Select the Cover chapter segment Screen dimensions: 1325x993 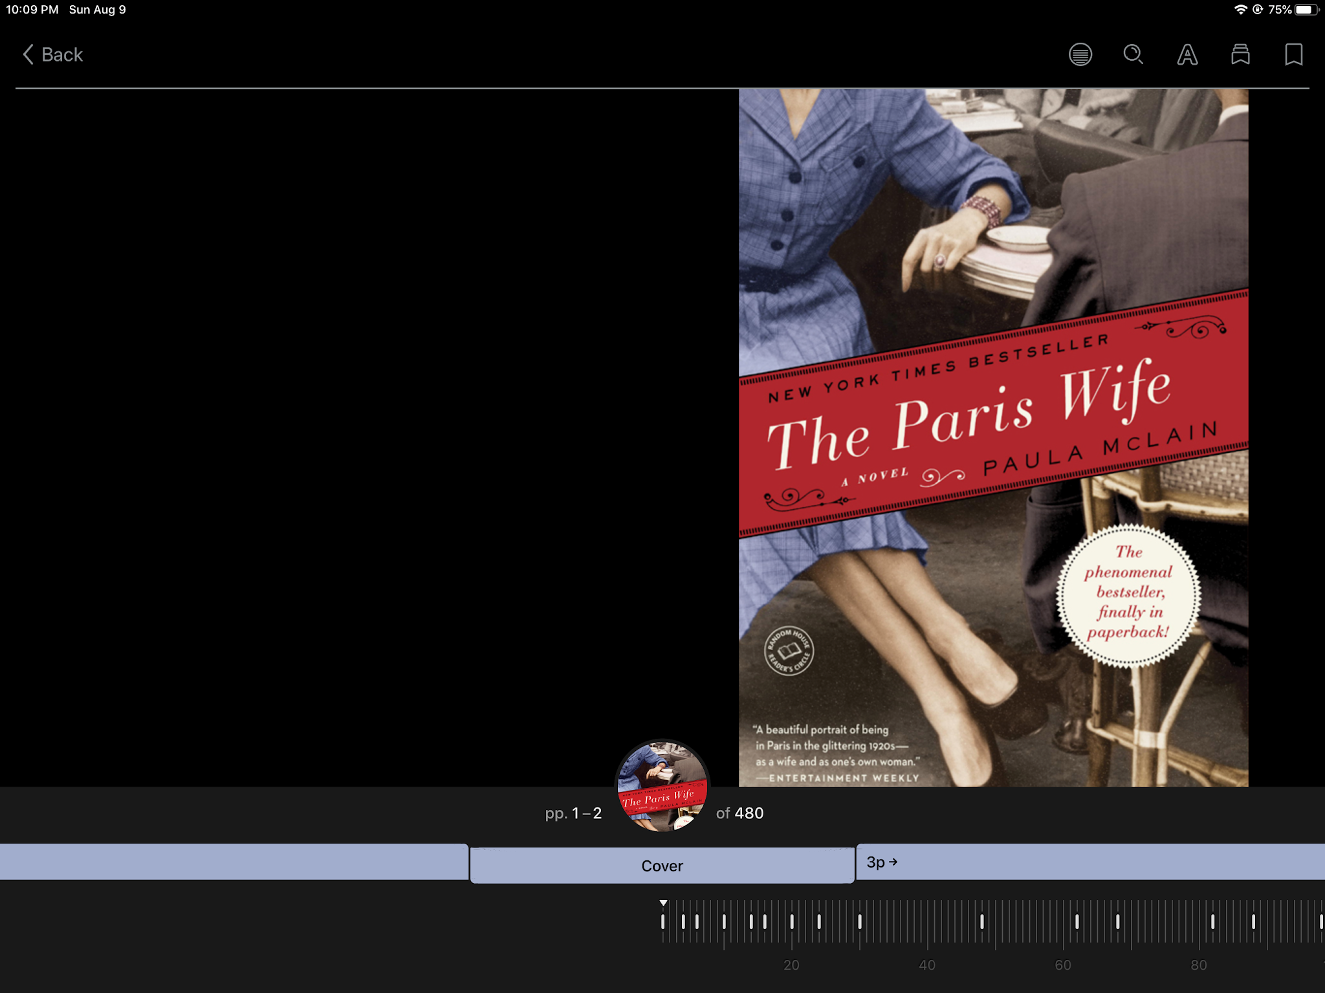pyautogui.click(x=662, y=866)
